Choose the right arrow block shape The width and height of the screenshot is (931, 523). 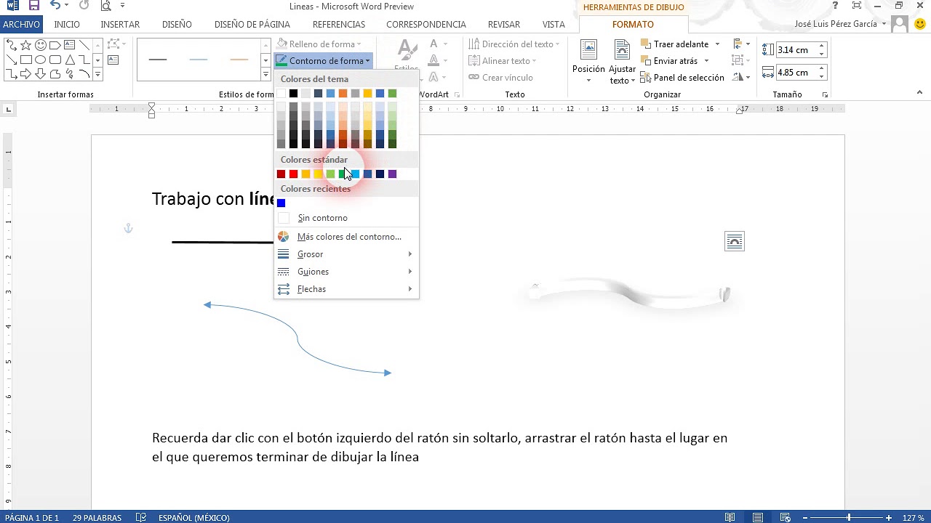(26, 74)
